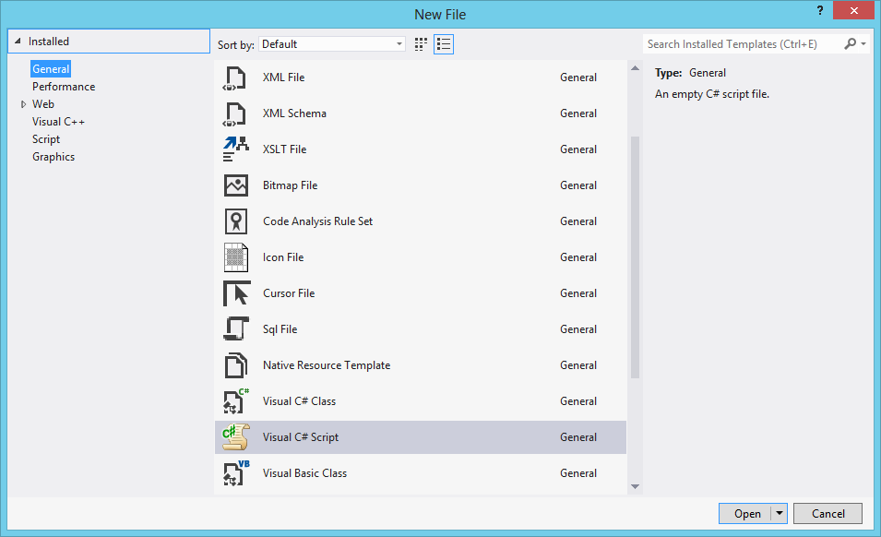Select the Visual C# Class text
Image resolution: width=881 pixels, height=537 pixels.
(299, 401)
